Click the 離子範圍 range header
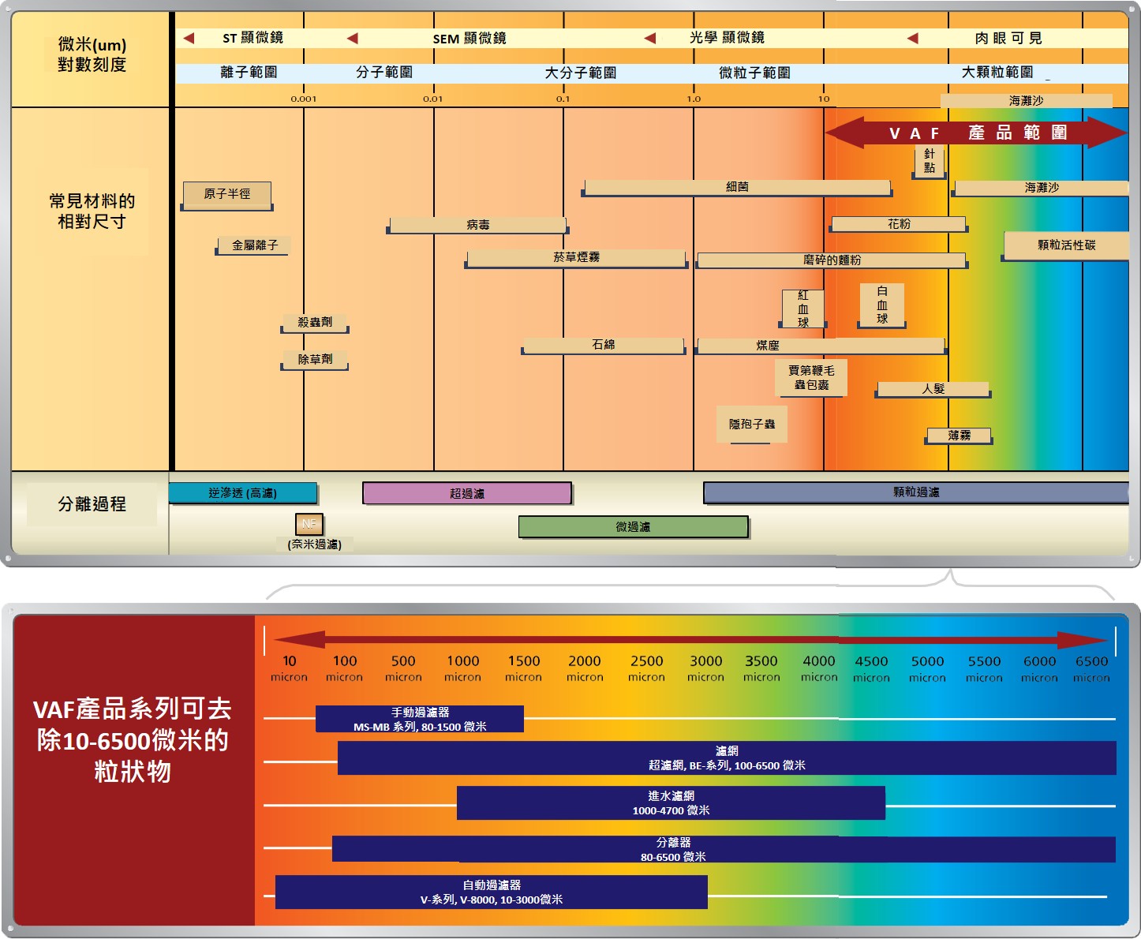This screenshot has height=939, width=1141. click(249, 73)
